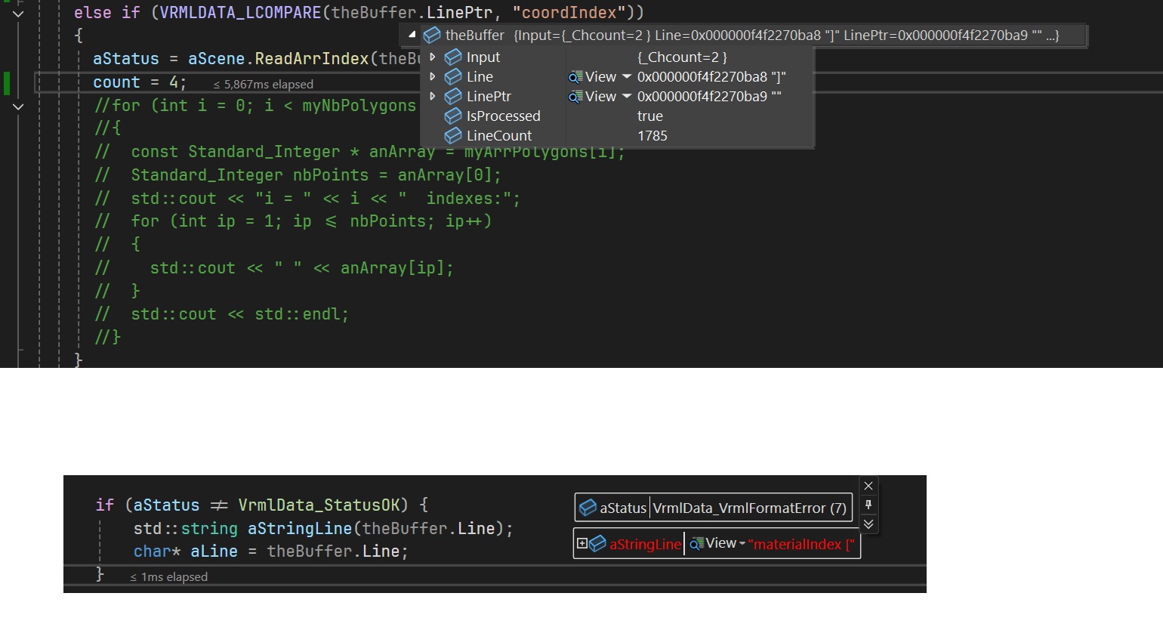Click the IsProcessed field cube icon
This screenshot has height=624, width=1163.
(453, 116)
